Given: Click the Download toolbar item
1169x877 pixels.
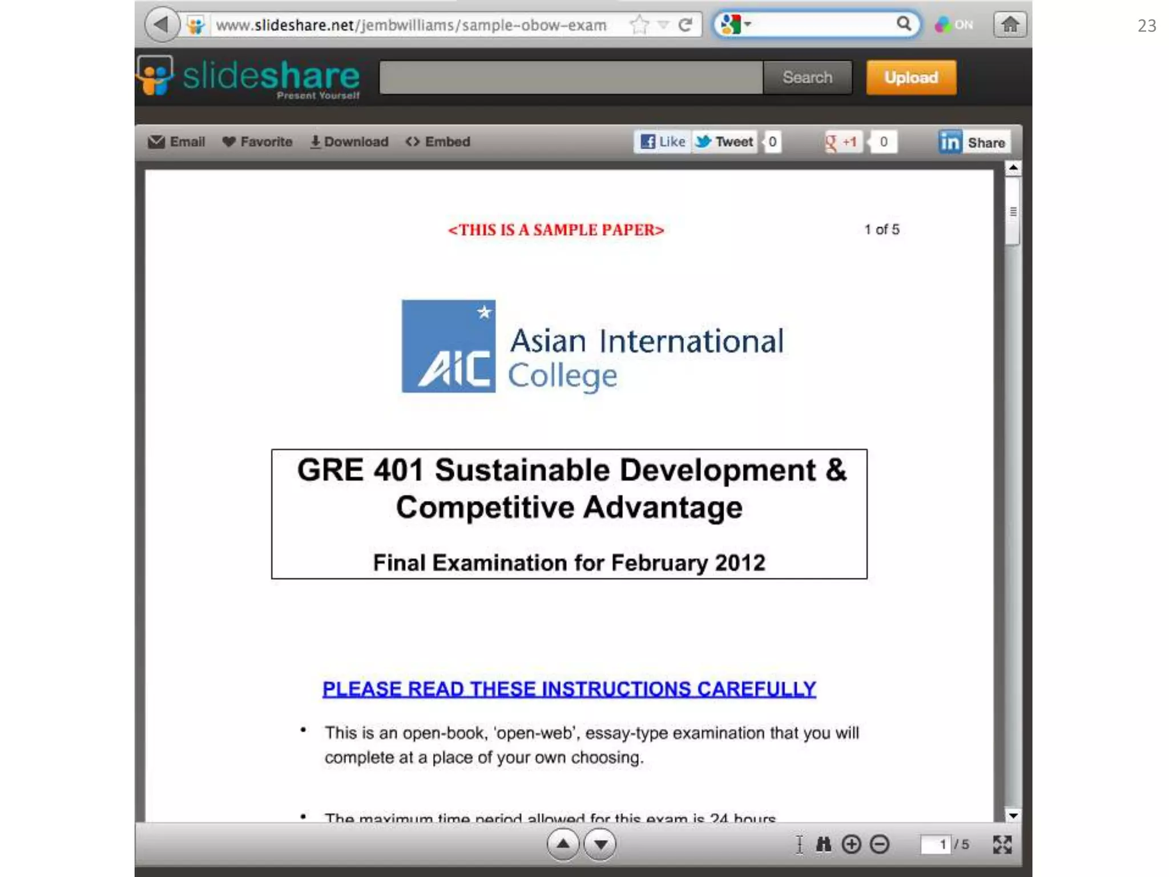Looking at the screenshot, I should [349, 142].
